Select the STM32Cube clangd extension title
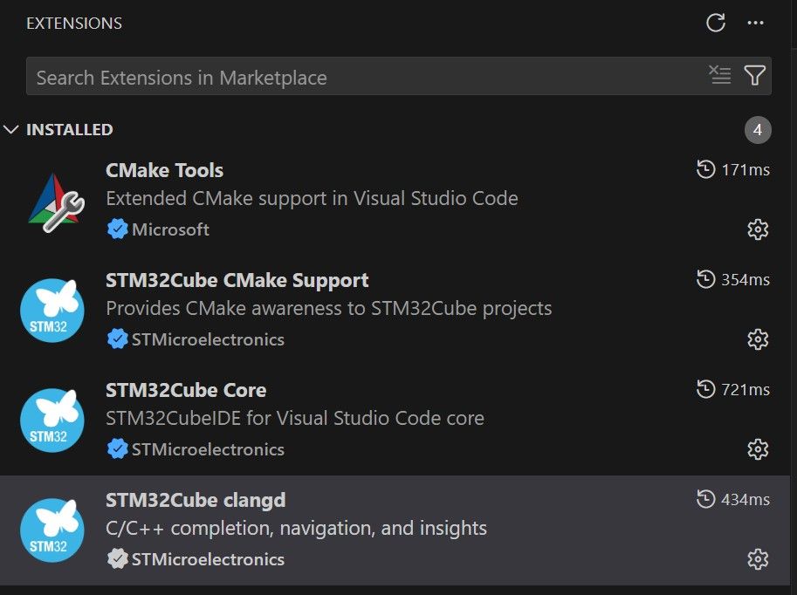This screenshot has width=797, height=595. point(196,500)
